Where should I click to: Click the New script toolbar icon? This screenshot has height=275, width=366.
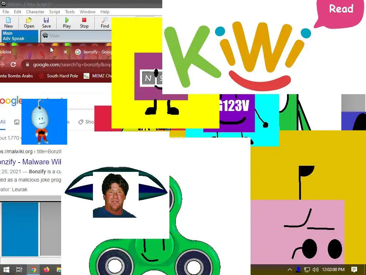[x=9, y=23]
